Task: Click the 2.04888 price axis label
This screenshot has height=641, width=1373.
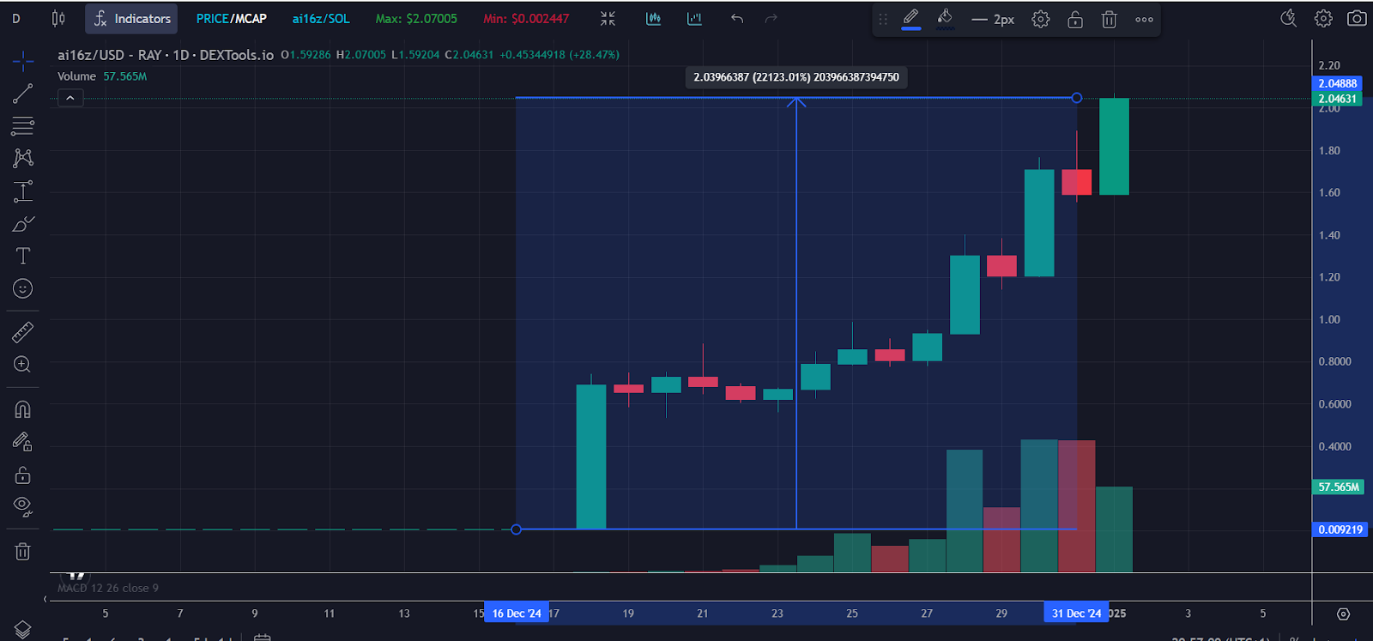Action: click(x=1338, y=83)
